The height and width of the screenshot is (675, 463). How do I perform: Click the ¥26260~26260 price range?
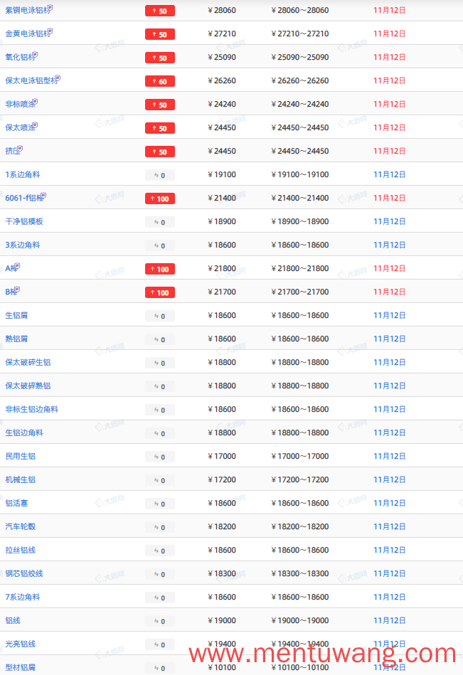pyautogui.click(x=300, y=80)
